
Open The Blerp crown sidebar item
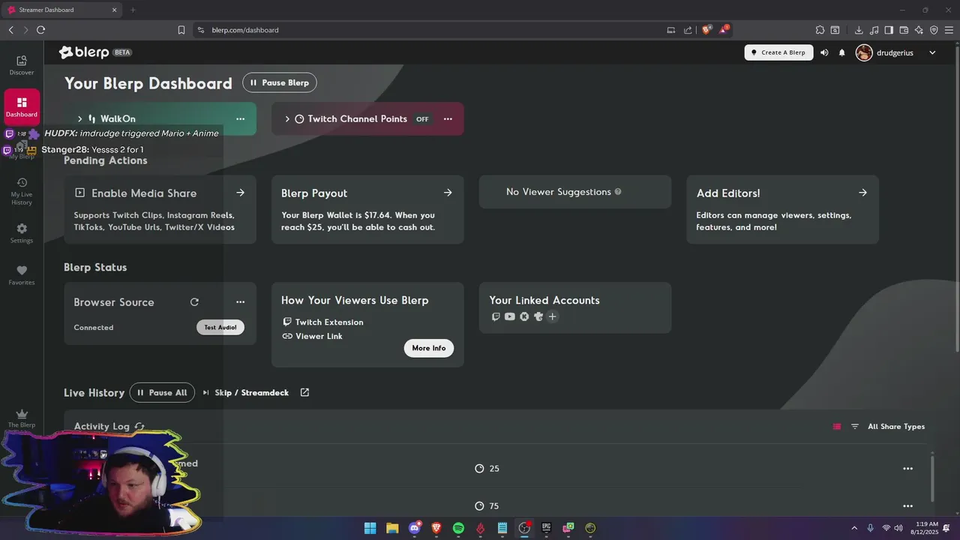point(22,418)
